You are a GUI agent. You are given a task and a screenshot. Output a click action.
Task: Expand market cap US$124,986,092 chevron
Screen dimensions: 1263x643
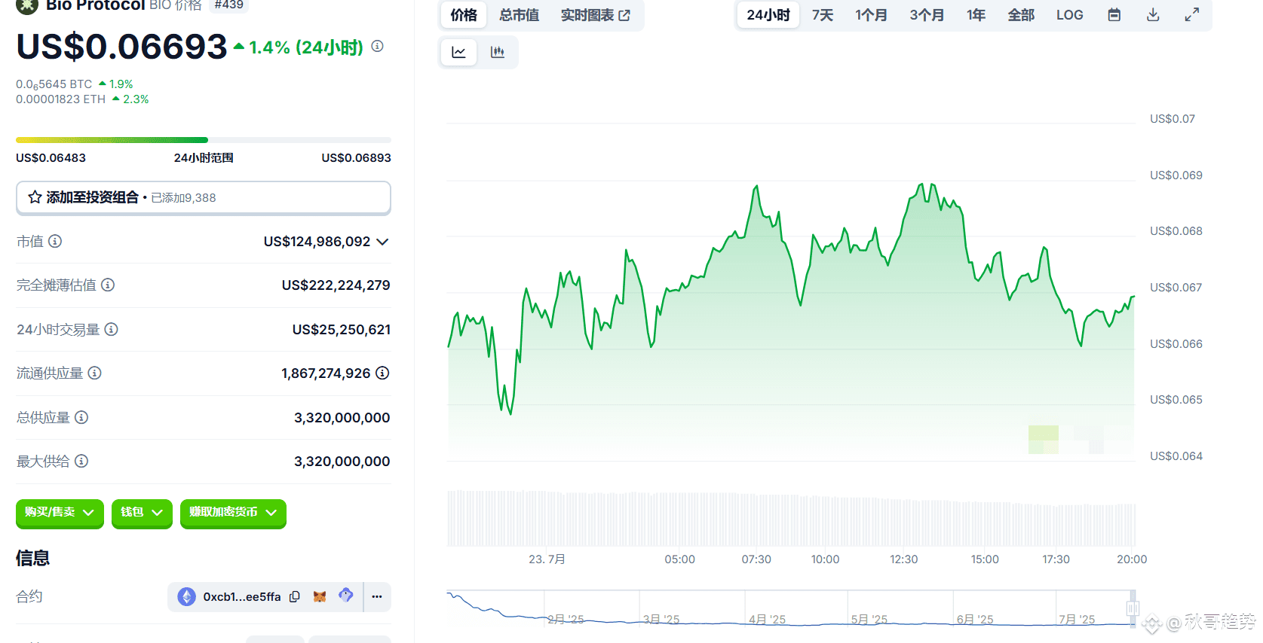pos(382,242)
